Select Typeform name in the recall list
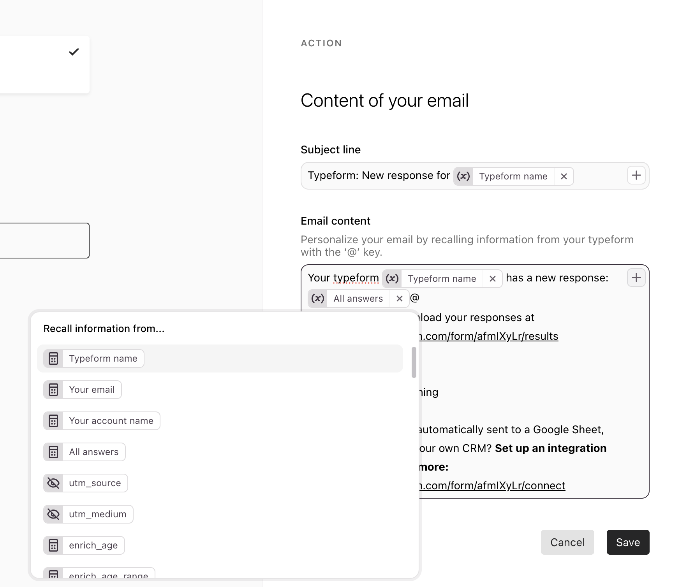687x587 pixels. click(220, 359)
